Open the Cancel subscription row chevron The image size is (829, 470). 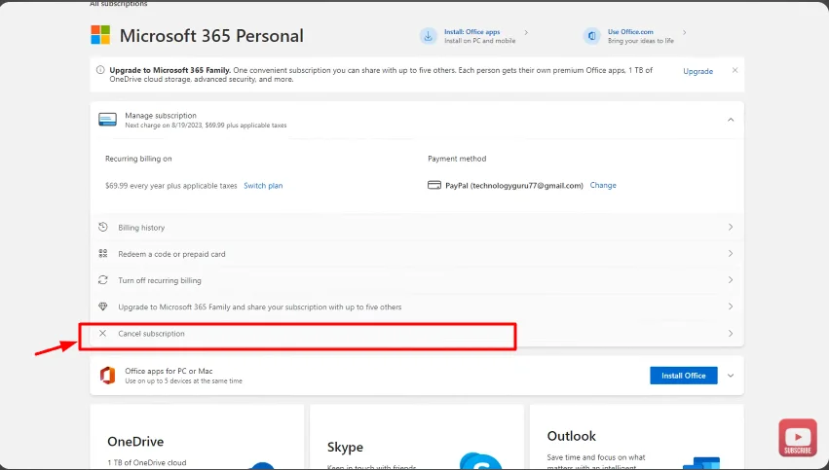731,333
